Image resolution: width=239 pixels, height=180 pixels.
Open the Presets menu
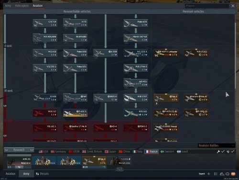tap(42, 174)
